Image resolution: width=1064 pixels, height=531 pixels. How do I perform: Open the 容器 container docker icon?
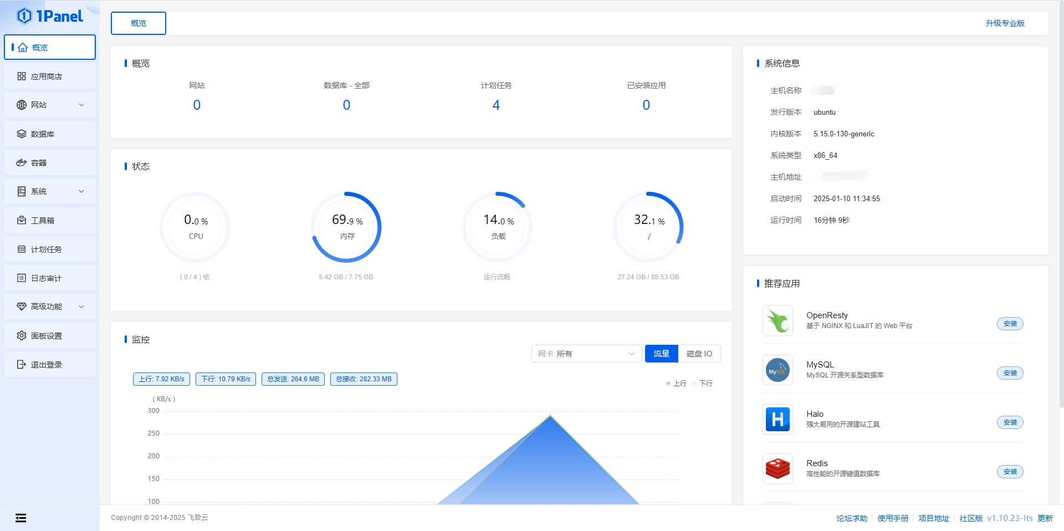[22, 163]
